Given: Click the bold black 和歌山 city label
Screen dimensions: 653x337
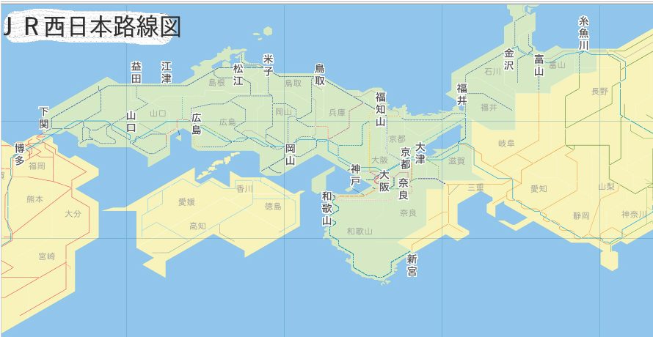Looking at the screenshot, I should [x=328, y=209].
